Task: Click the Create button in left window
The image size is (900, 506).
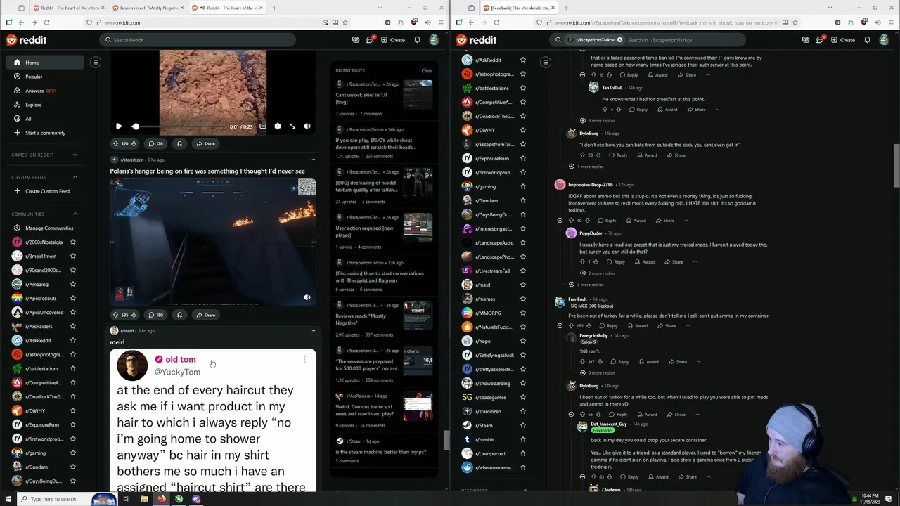Action: coord(393,40)
